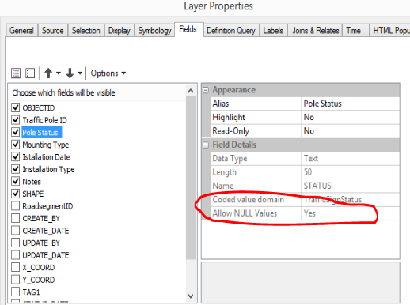Click the field list scroll down arrow
This screenshot has width=410, height=305.
point(191,296)
